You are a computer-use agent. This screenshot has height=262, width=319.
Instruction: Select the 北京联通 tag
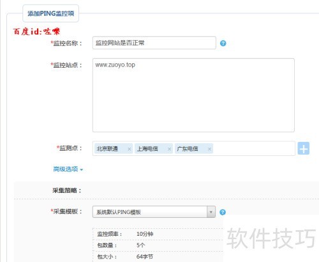pos(114,149)
